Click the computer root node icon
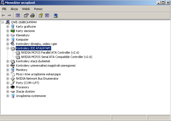 tap(8, 22)
